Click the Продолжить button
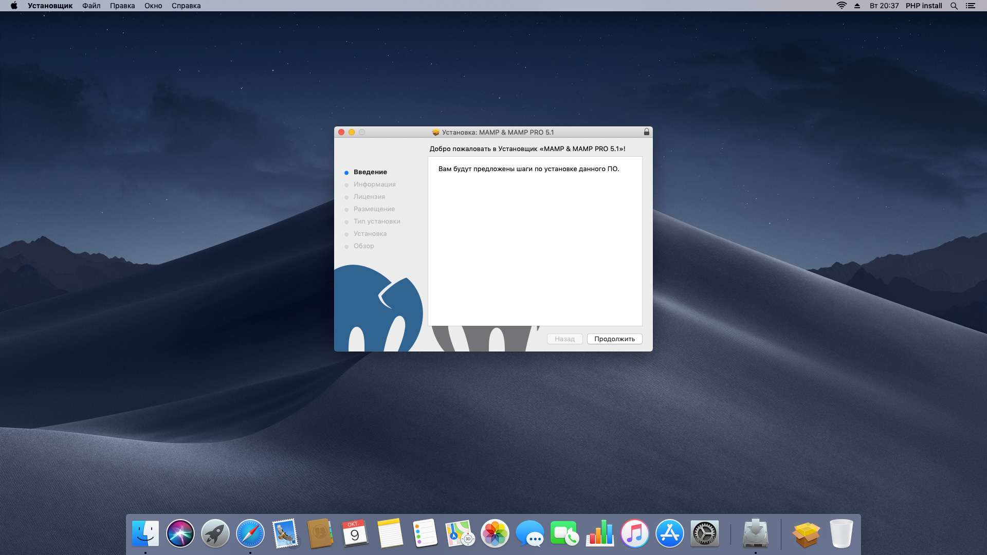 point(614,339)
